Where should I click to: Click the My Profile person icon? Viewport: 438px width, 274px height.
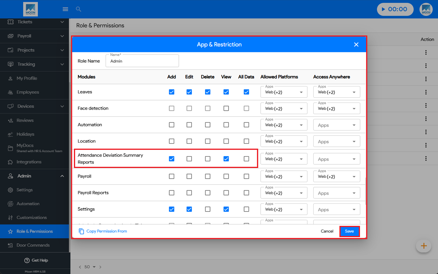(10, 78)
